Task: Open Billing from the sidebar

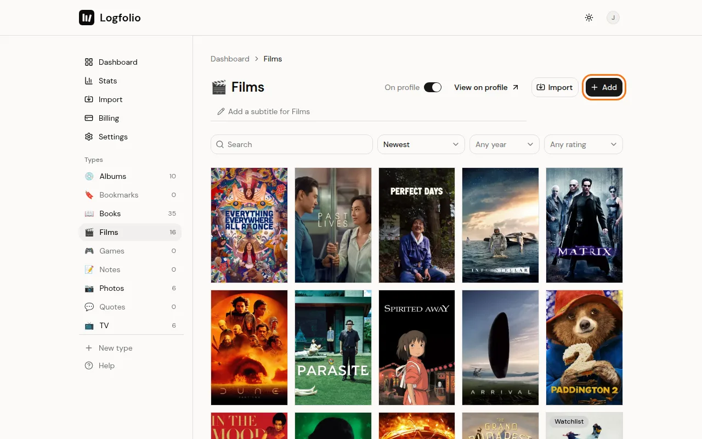Action: tap(130, 118)
